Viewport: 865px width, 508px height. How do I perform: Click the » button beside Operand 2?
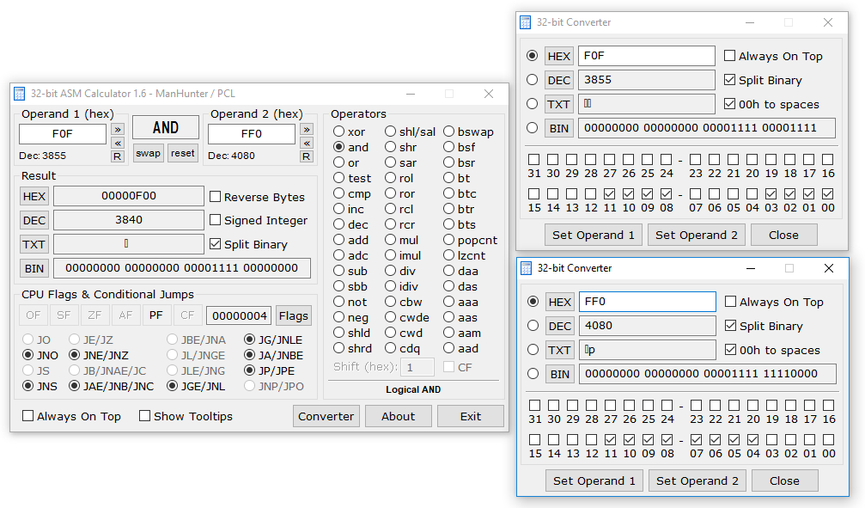pyautogui.click(x=306, y=129)
